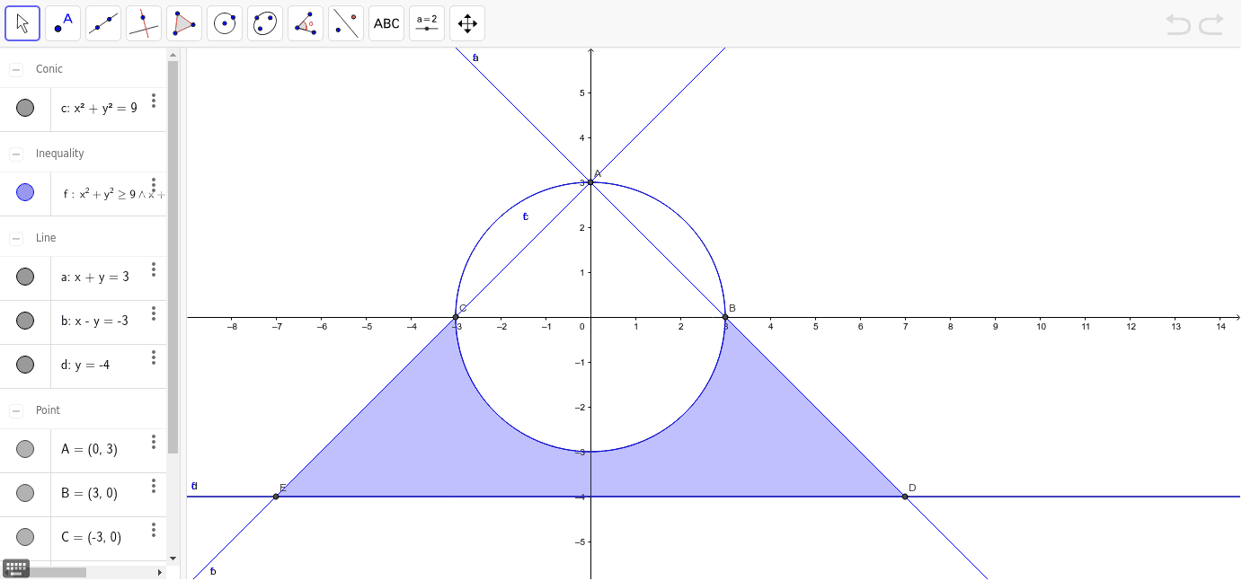
Task: Click point B on the graph
Action: click(725, 317)
